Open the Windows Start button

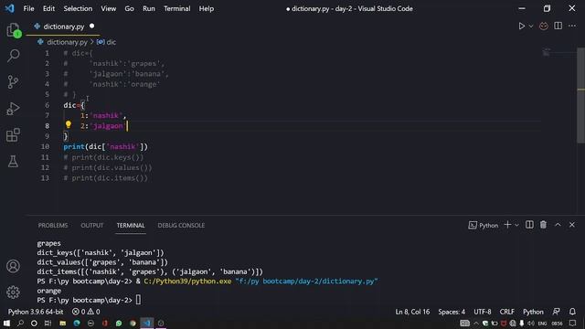pyautogui.click(x=6, y=323)
